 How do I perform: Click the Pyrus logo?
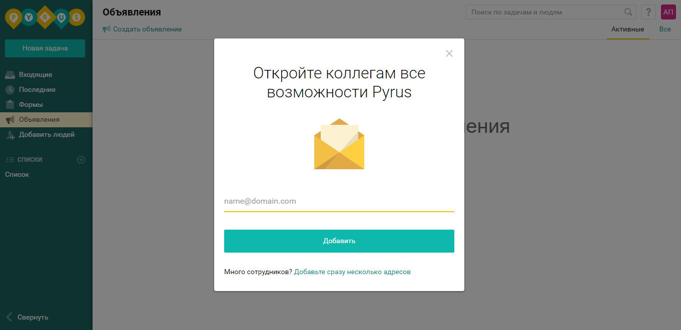(x=44, y=17)
